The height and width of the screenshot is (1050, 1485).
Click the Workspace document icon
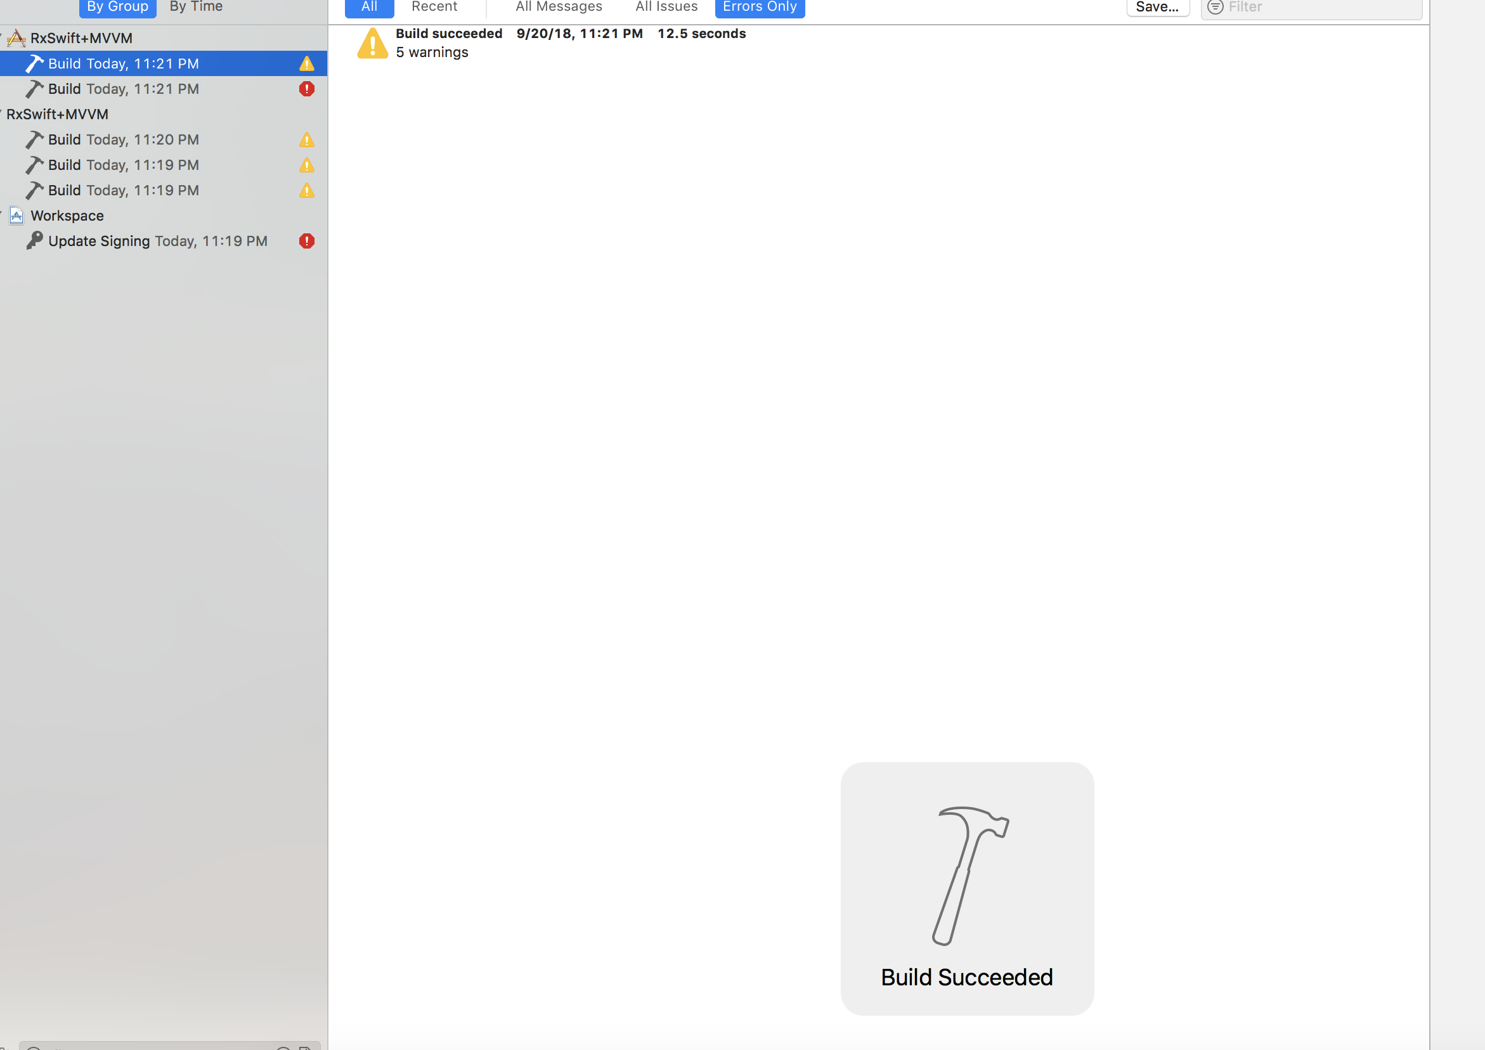click(x=17, y=216)
